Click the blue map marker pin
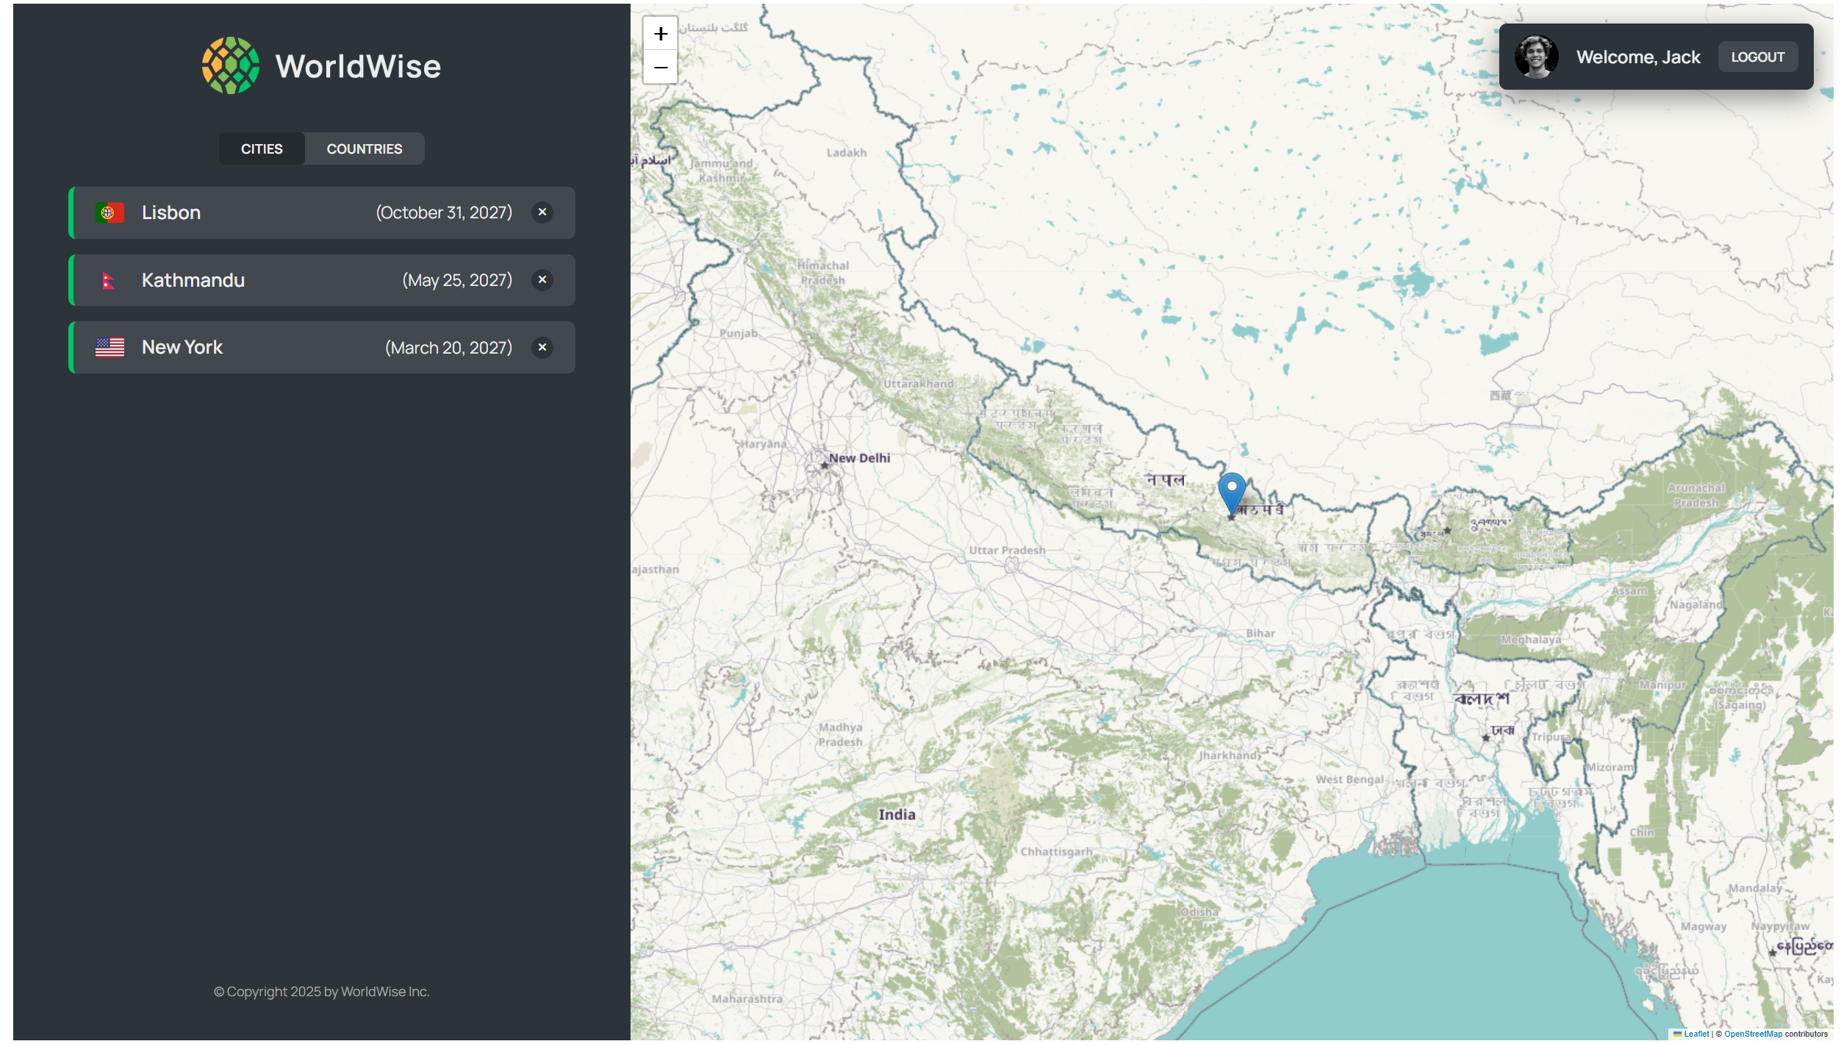The image size is (1841, 1044). (x=1231, y=491)
